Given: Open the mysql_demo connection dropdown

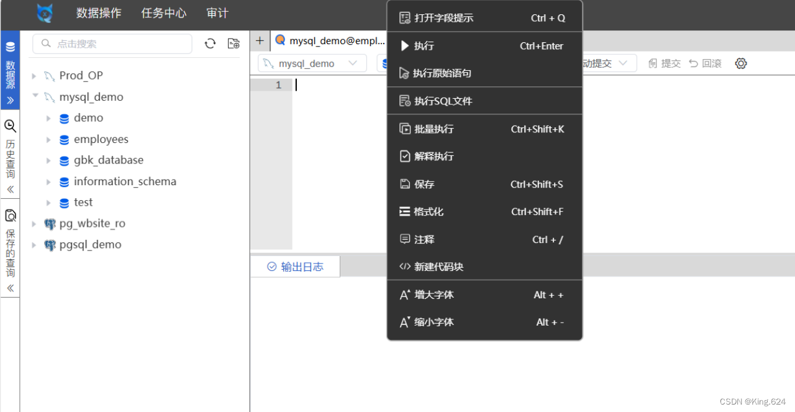Looking at the screenshot, I should click(x=312, y=63).
